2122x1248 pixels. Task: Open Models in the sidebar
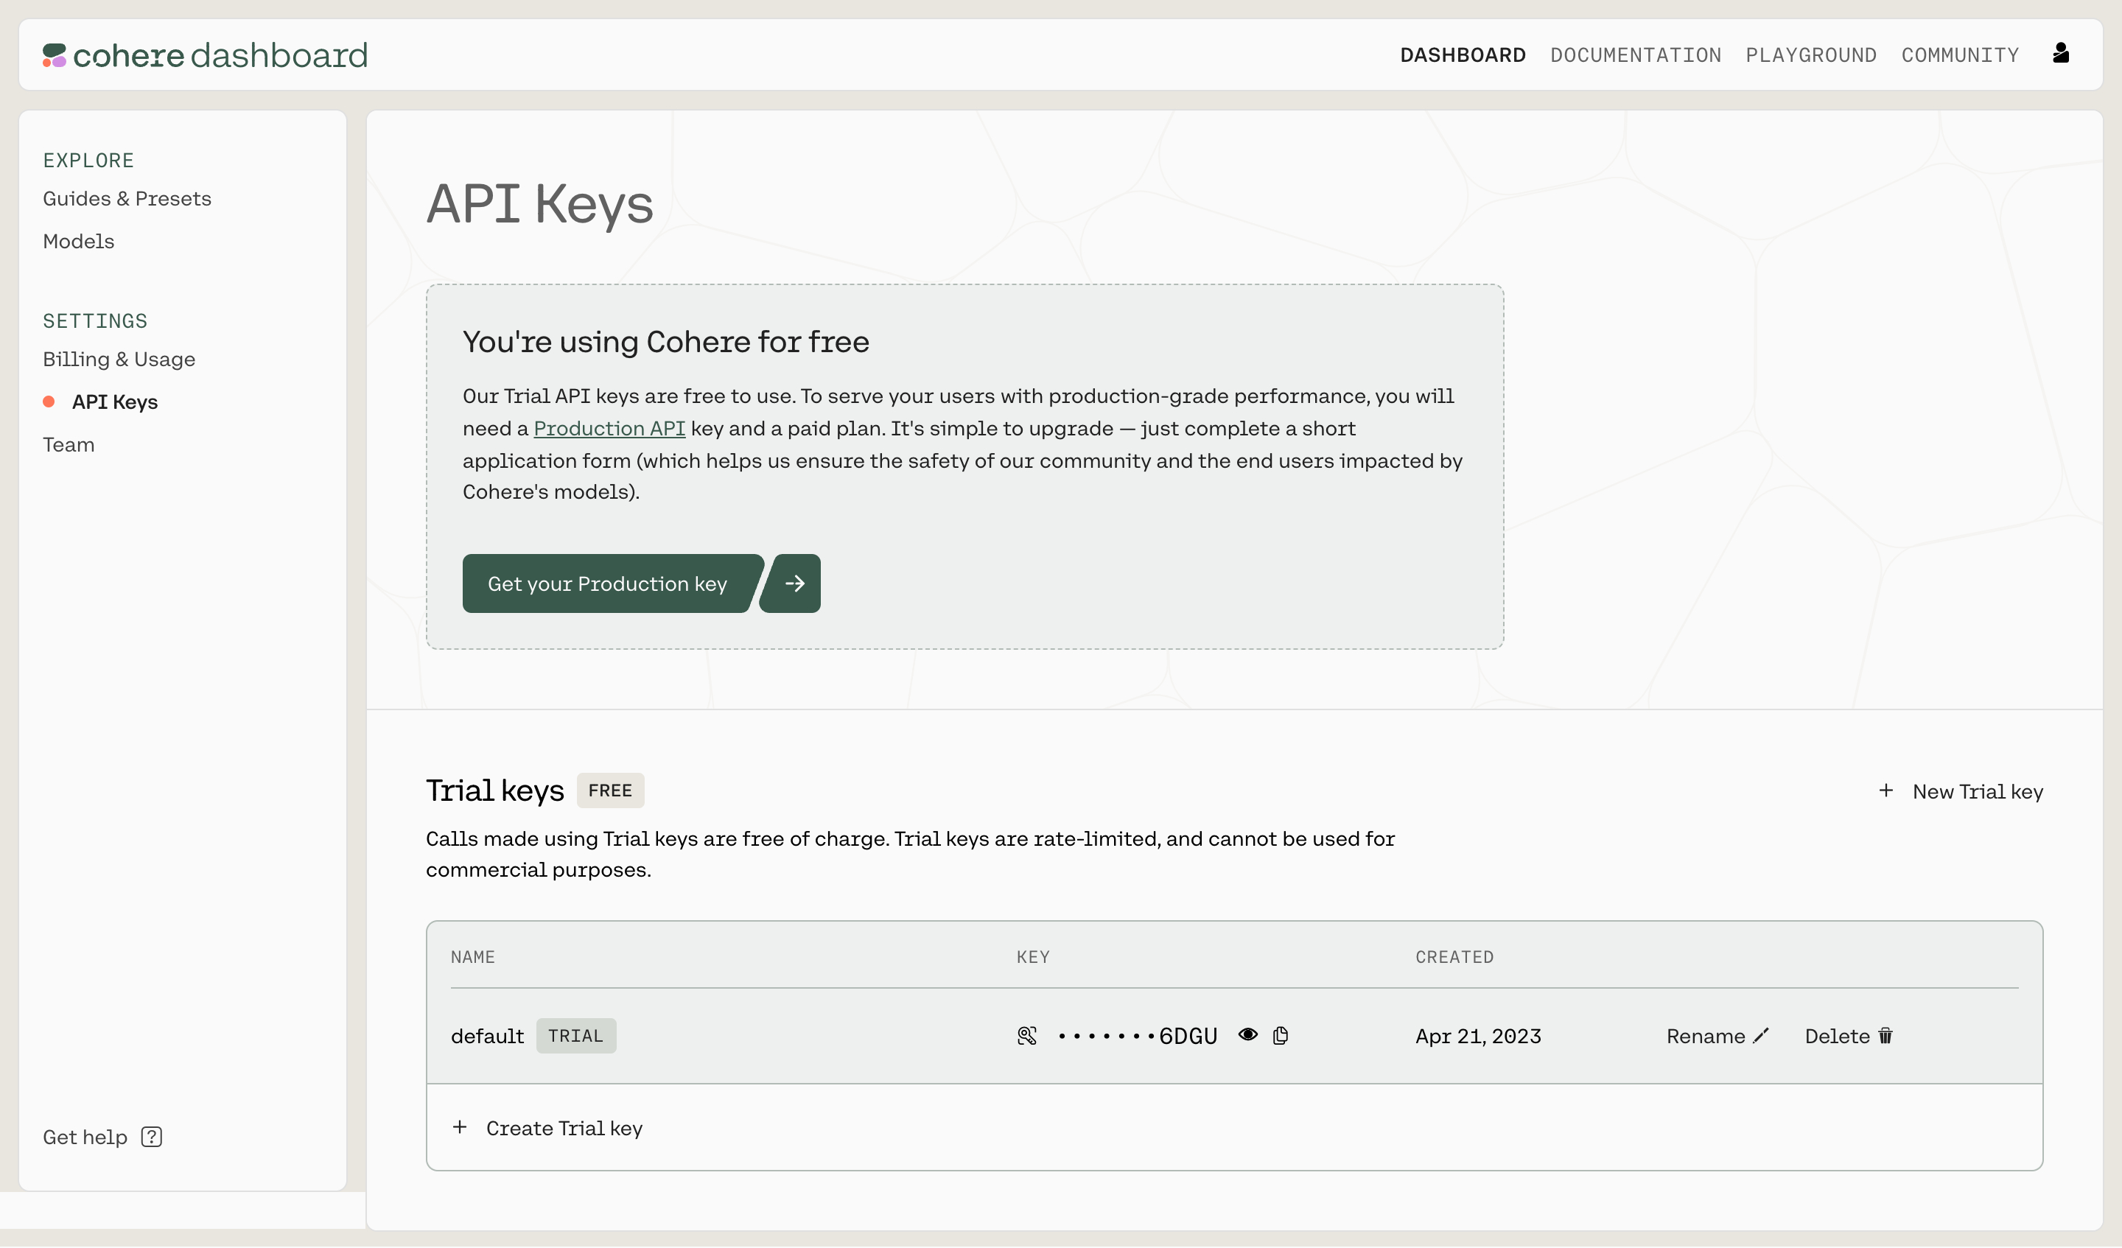[78, 242]
